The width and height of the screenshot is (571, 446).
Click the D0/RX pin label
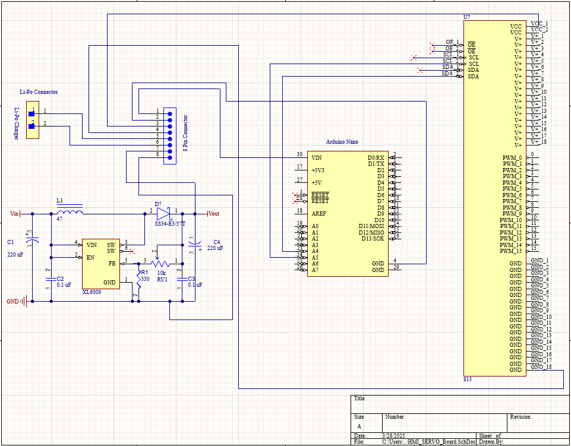376,157
